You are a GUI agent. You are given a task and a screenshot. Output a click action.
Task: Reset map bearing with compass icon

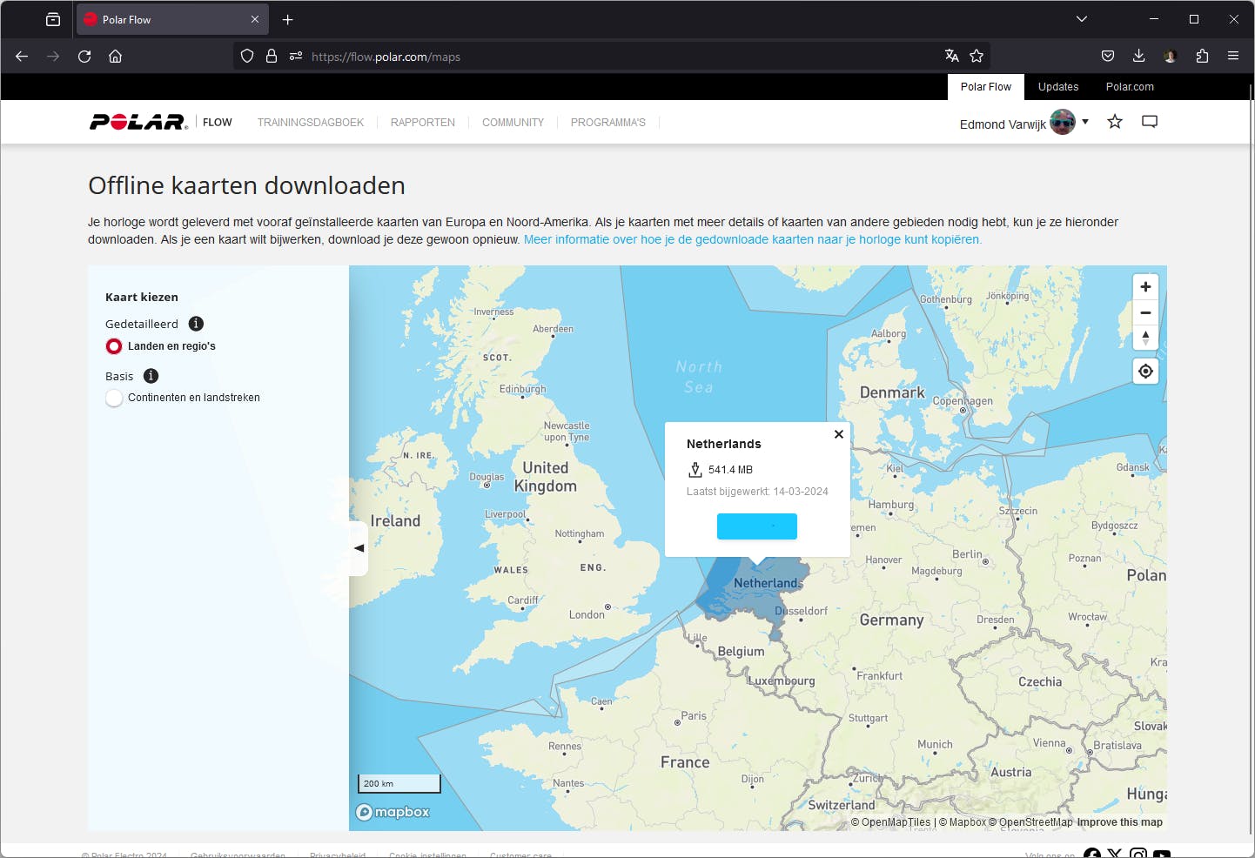(x=1145, y=338)
